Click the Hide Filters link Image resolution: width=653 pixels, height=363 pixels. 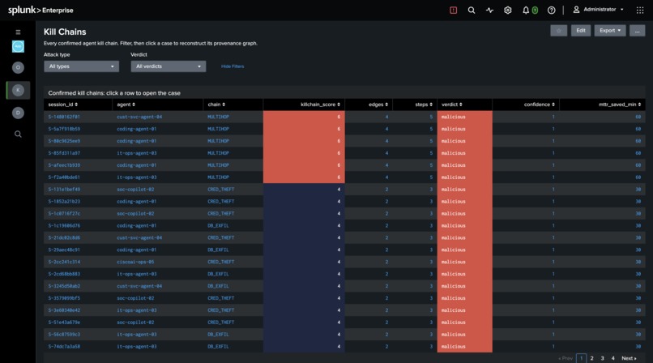[233, 66]
